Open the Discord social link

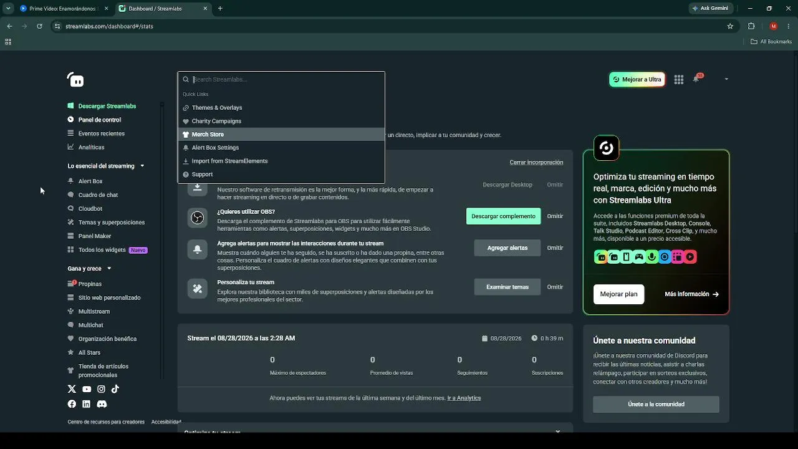(x=102, y=404)
